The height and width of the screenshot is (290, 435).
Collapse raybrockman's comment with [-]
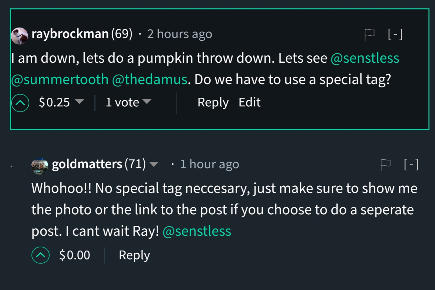coord(395,34)
